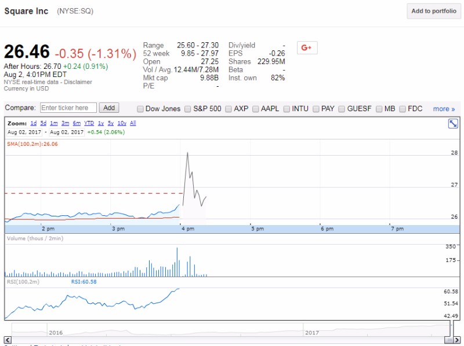Enable AXP comparison checkbox
Image resolution: width=464 pixels, height=346 pixels.
click(228, 109)
